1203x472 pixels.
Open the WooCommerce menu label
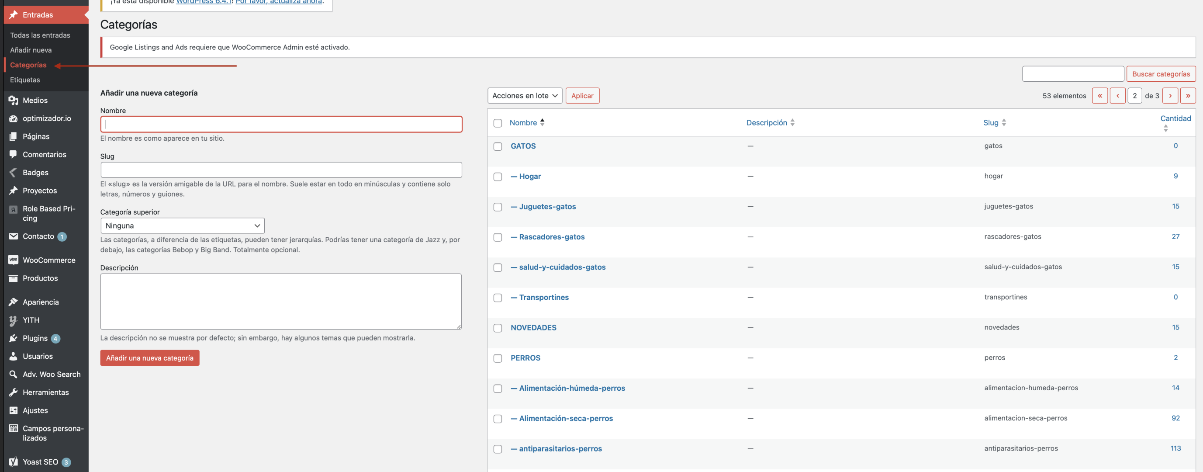click(x=49, y=260)
